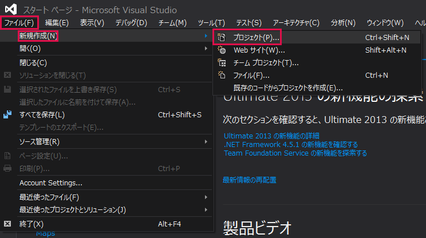Click the スタート ページ - Microsoft Visual Studio title

100,10
